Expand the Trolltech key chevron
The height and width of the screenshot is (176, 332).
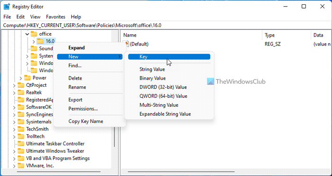14,137
